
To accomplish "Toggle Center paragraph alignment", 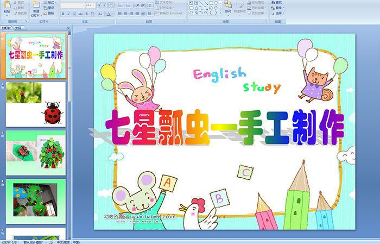I will (x=125, y=14).
